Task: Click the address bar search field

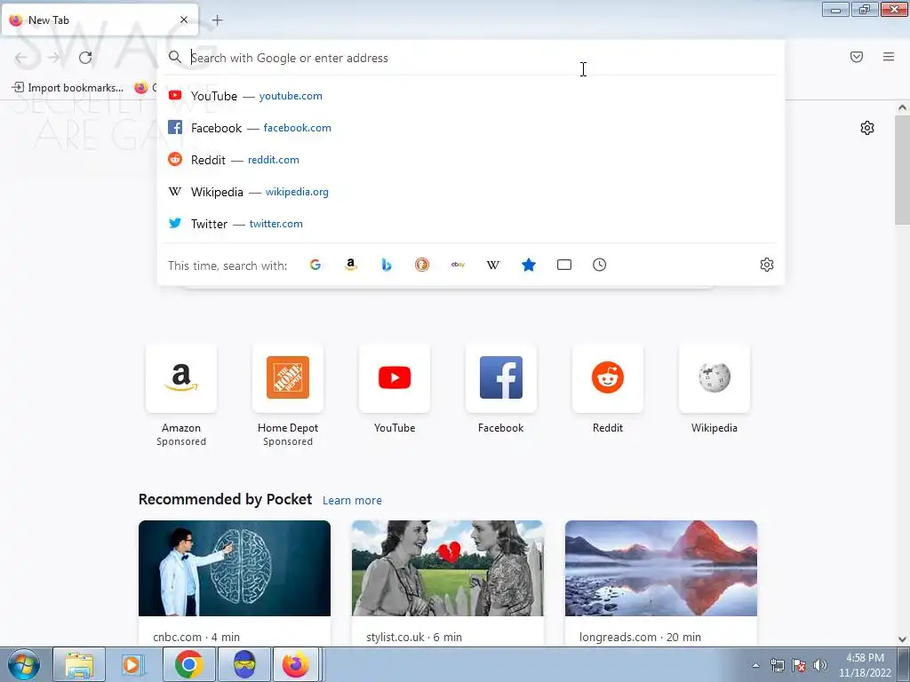Action: pos(471,58)
